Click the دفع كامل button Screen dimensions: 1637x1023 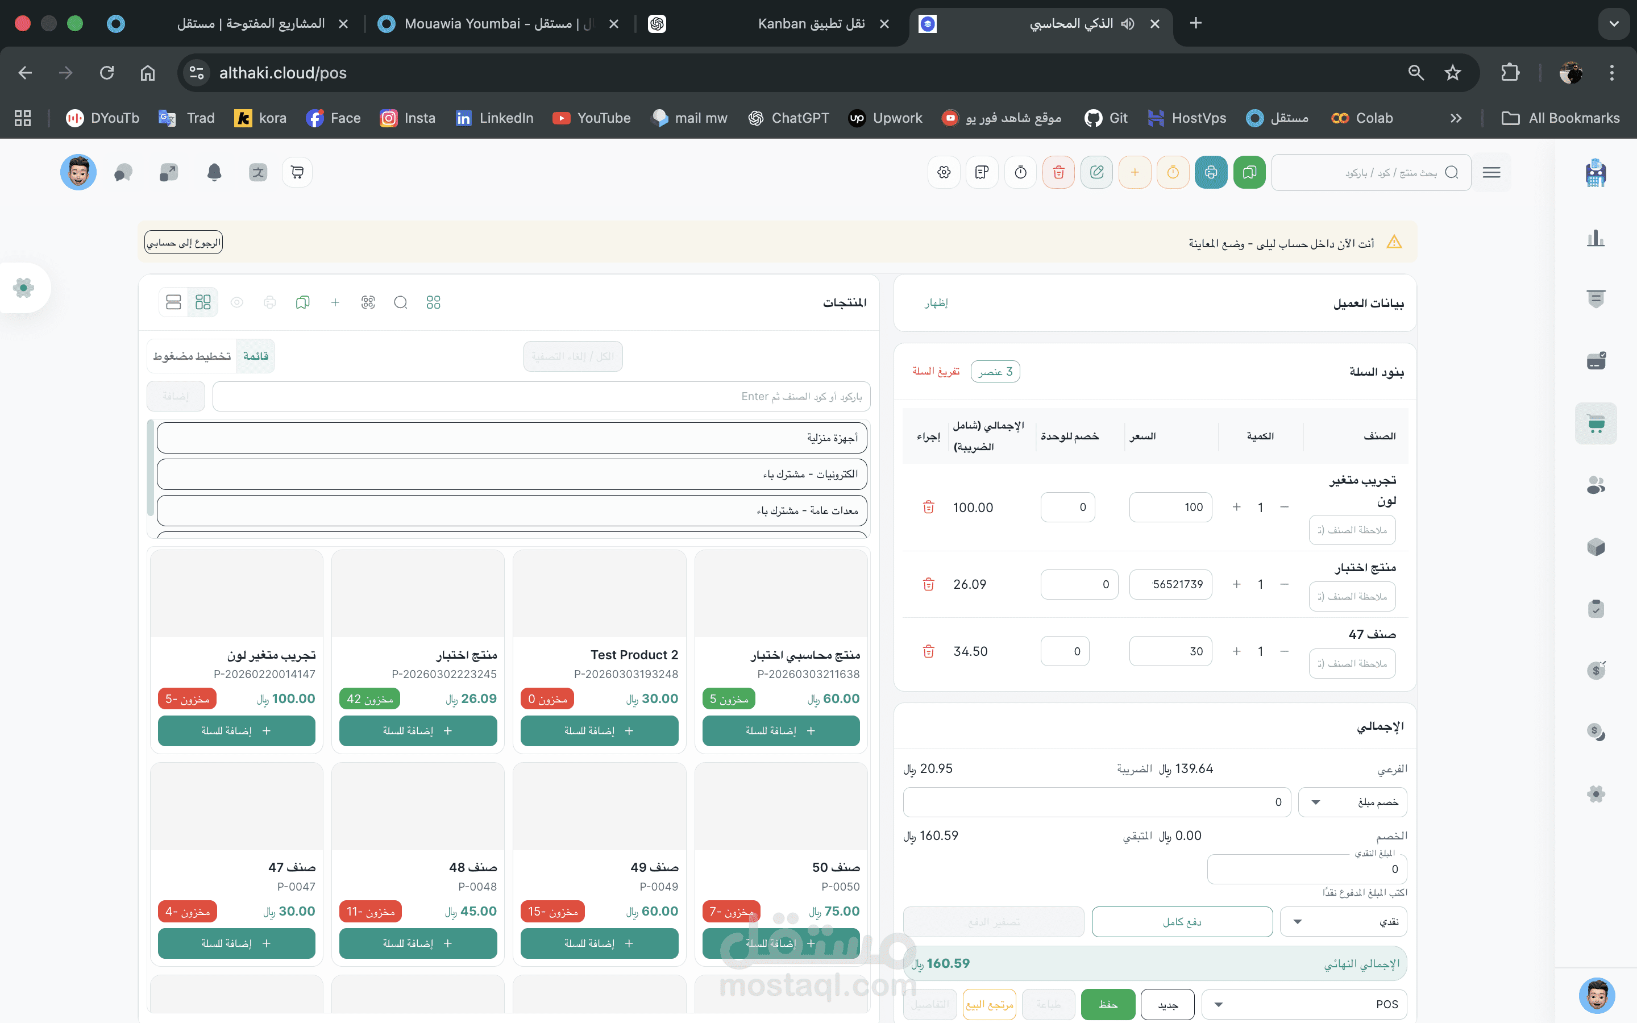point(1182,921)
